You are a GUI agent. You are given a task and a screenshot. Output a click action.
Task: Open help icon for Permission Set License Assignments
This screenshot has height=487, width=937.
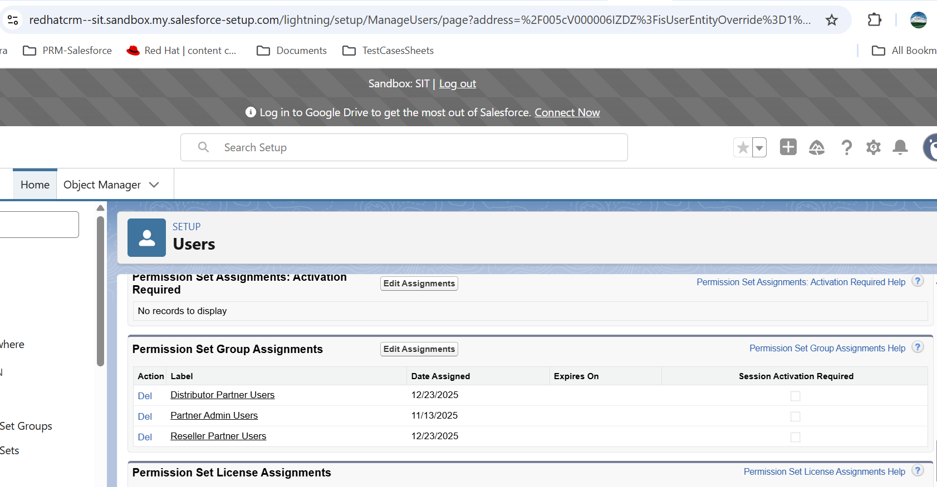[x=918, y=471]
